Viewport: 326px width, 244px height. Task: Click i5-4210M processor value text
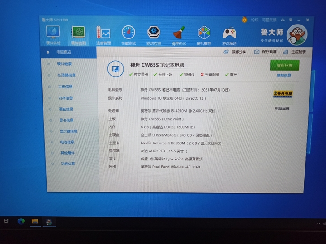point(178,111)
